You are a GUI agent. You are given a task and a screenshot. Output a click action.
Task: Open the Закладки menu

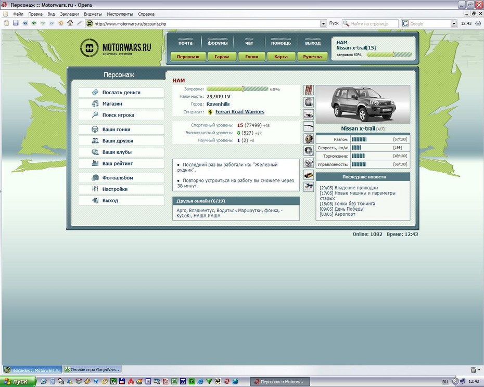pos(69,14)
